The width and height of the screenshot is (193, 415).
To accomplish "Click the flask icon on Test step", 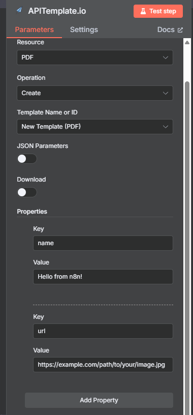I will [143, 11].
